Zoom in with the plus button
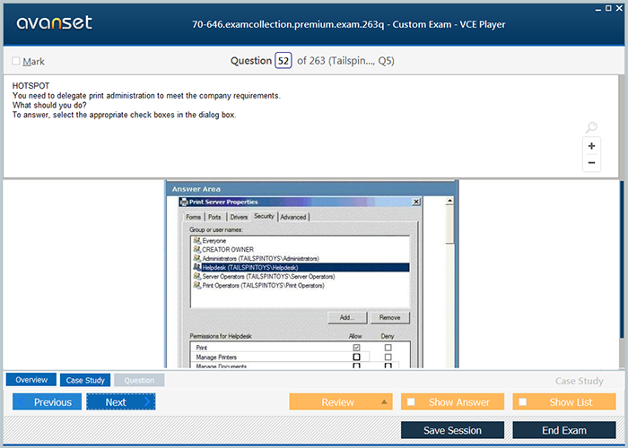 pyautogui.click(x=591, y=146)
